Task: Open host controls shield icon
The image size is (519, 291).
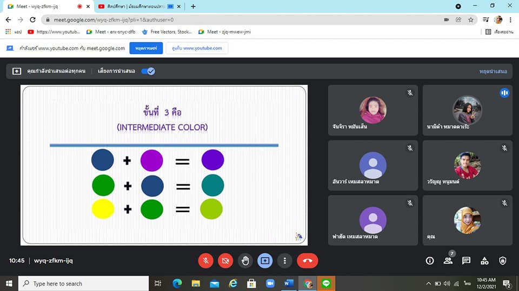Action: click(503, 261)
